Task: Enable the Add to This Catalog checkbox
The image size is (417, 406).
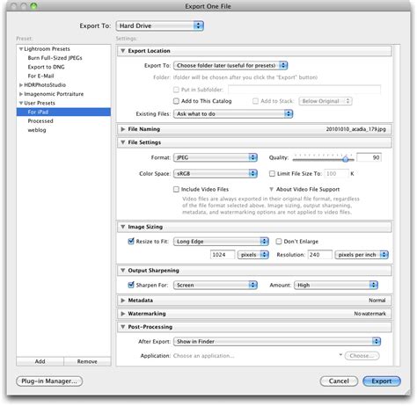Action: (x=176, y=101)
